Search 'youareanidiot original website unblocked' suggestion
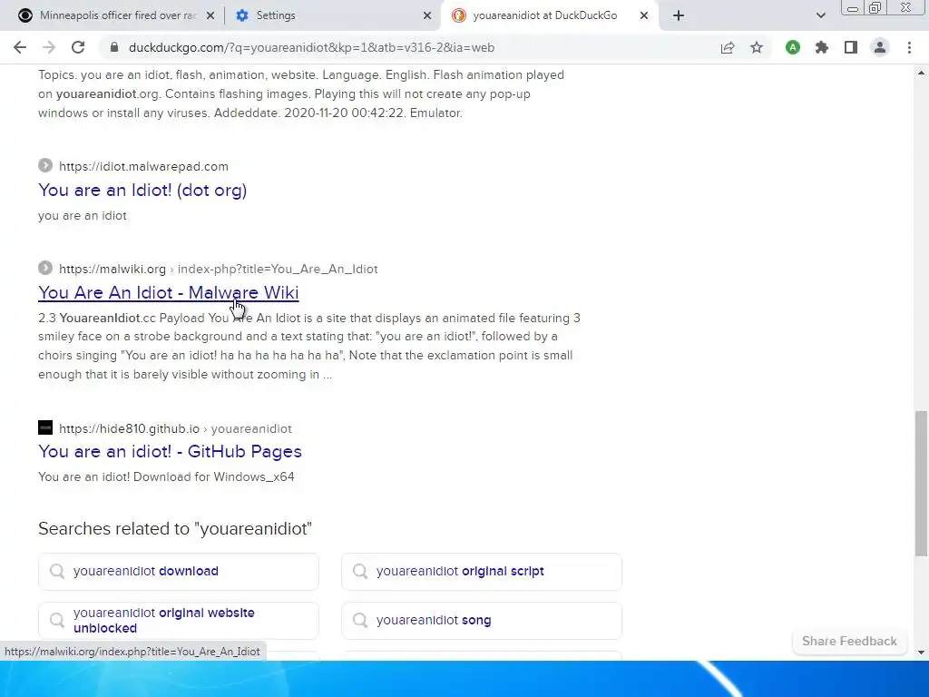929x697 pixels. [x=179, y=621]
